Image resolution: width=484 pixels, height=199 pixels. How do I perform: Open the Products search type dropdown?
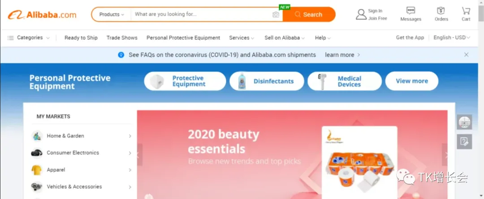112,14
